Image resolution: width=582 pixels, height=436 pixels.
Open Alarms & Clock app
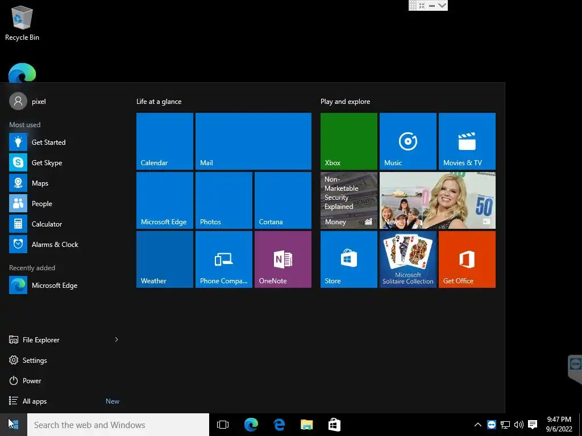(x=64, y=244)
